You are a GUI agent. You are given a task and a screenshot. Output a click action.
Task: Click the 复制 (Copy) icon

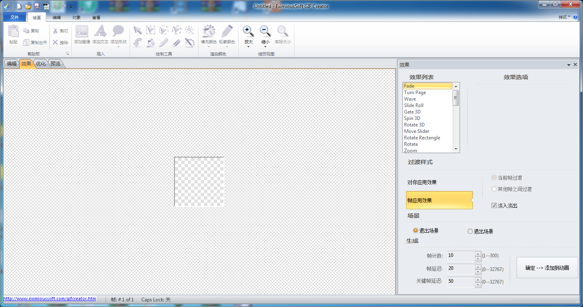click(x=26, y=31)
